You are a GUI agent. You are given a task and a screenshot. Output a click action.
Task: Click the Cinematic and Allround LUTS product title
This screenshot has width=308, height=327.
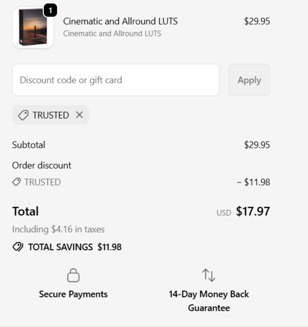coord(120,21)
